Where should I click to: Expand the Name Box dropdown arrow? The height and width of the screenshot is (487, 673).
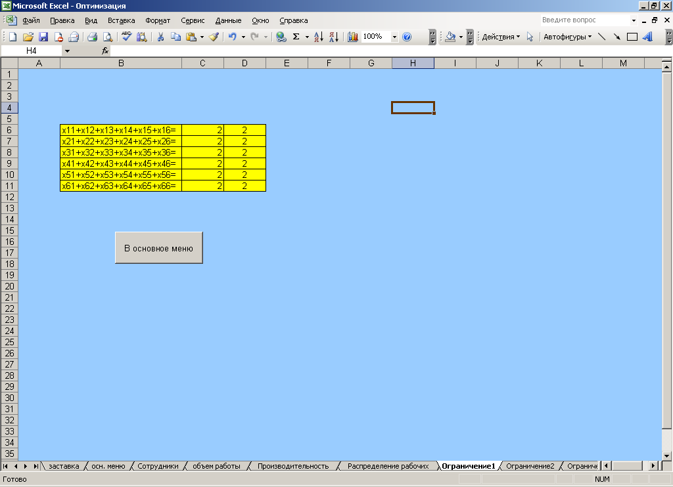[x=67, y=51]
